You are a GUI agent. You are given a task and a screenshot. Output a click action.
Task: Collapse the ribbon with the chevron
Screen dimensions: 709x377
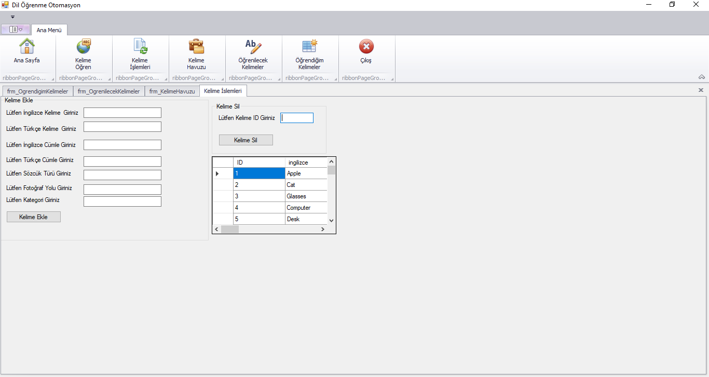pyautogui.click(x=702, y=77)
